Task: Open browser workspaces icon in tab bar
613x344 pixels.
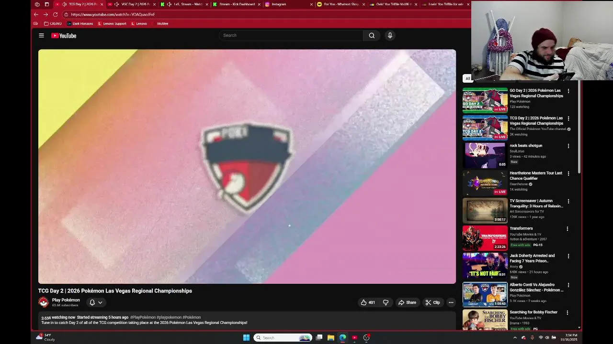Action: [x=37, y=4]
